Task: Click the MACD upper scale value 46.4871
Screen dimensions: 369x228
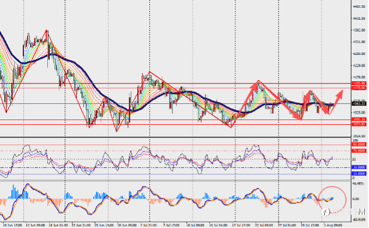Action: [358, 183]
